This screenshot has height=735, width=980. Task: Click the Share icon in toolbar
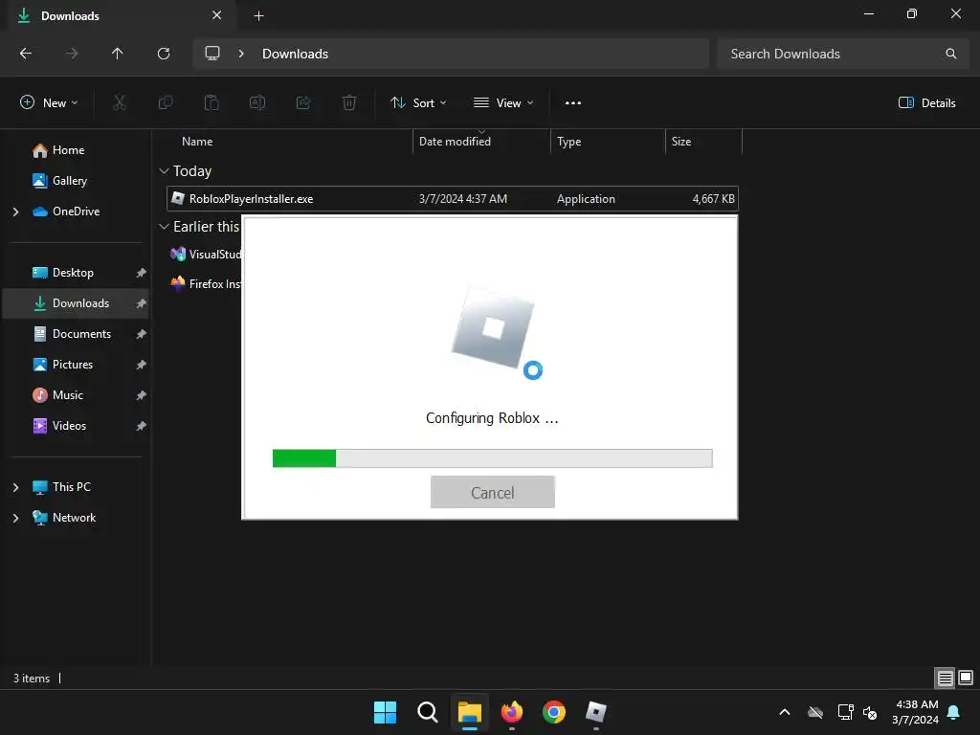(x=303, y=102)
